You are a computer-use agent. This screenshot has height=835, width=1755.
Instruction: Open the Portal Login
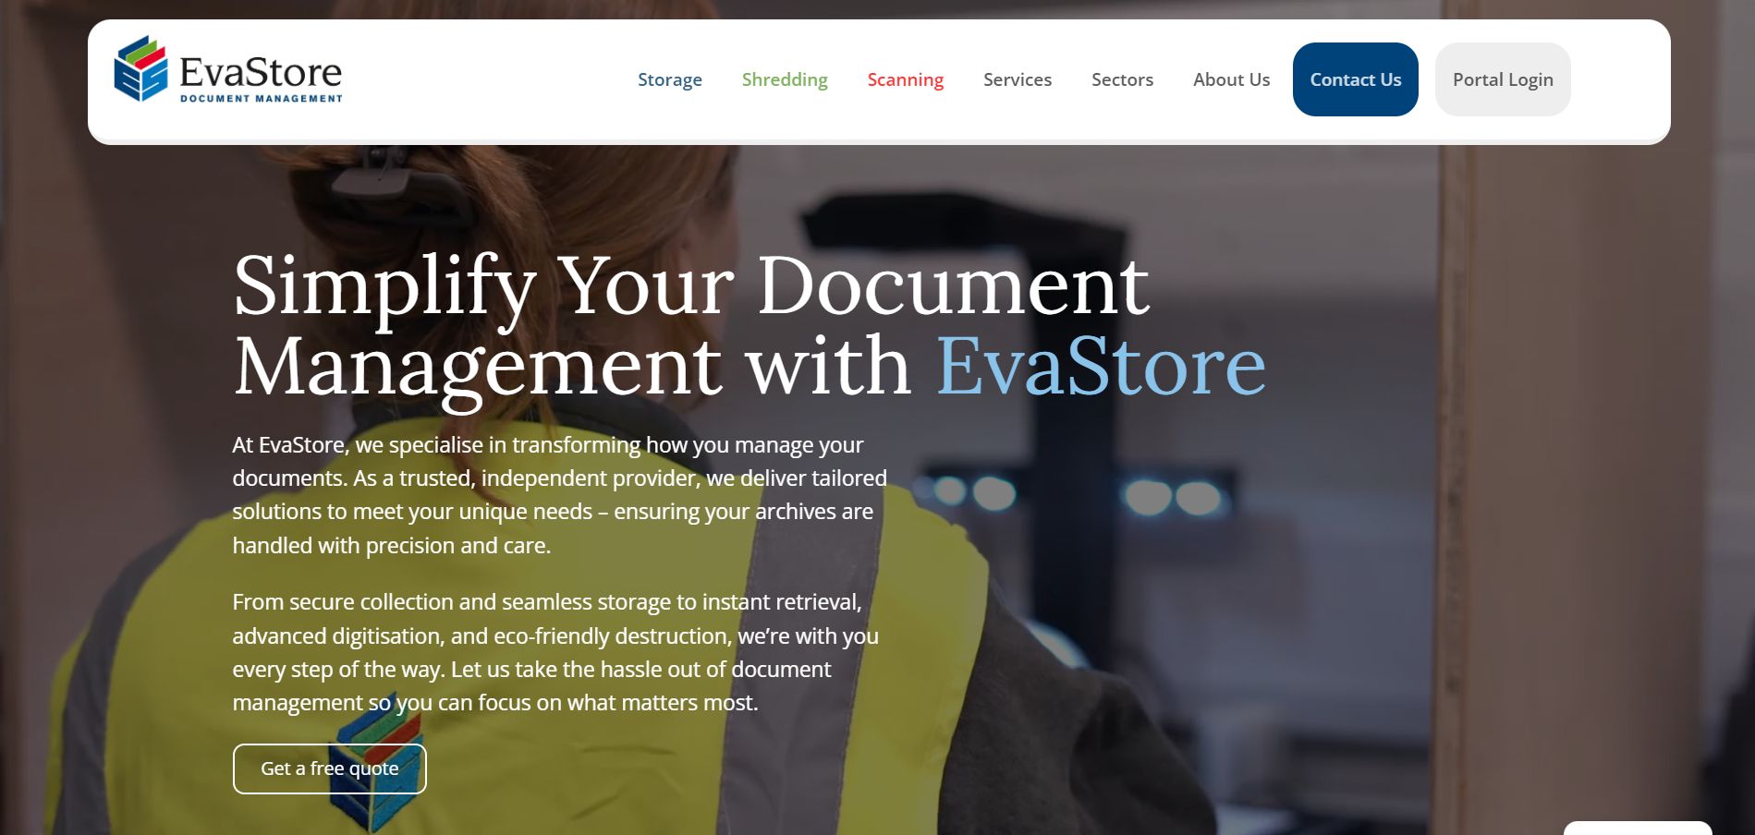click(1502, 79)
